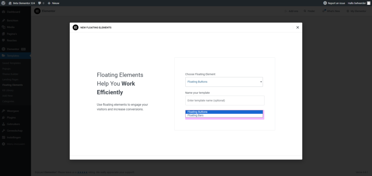Click the Dashboard gauge icon in sidebar
The width and height of the screenshot is (372, 176).
[4, 12]
